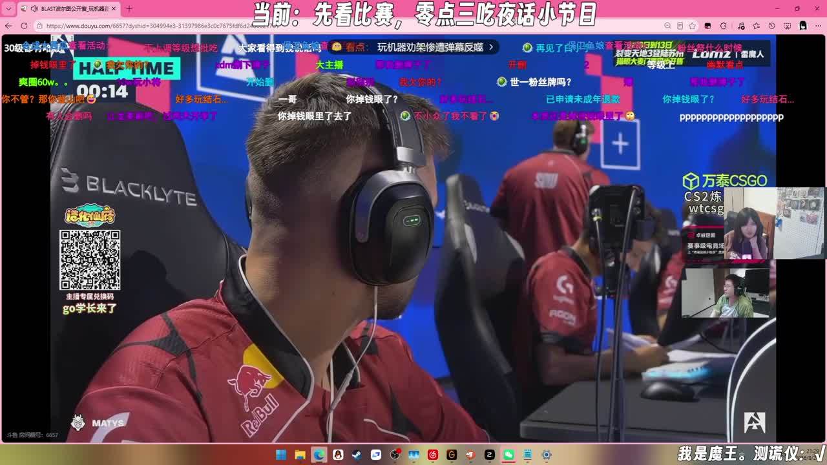View site information lock icon
The width and height of the screenshot is (827, 465).
click(40, 26)
